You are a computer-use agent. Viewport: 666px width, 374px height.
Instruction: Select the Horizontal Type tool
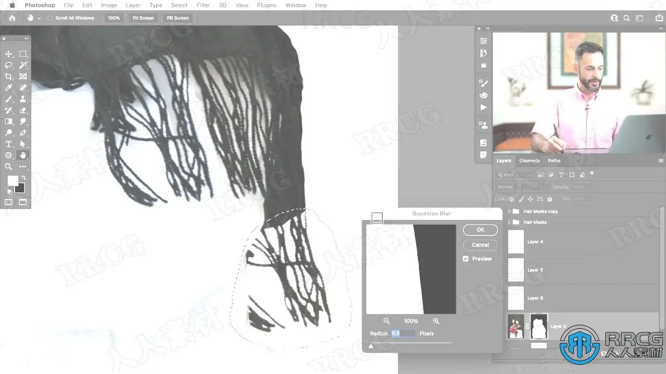(9, 144)
